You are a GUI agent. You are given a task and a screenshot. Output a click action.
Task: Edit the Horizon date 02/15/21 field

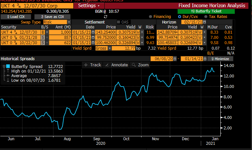click(x=192, y=22)
